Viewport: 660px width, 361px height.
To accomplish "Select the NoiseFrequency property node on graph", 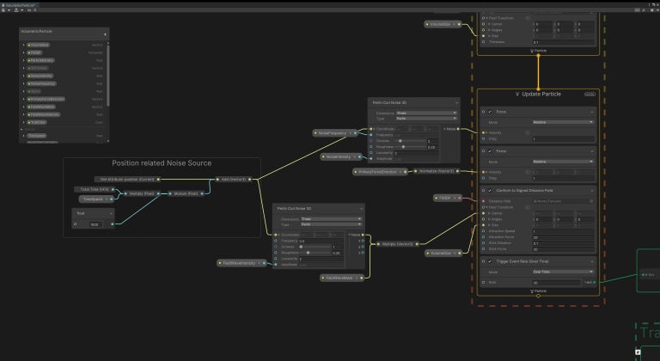I will [335, 133].
